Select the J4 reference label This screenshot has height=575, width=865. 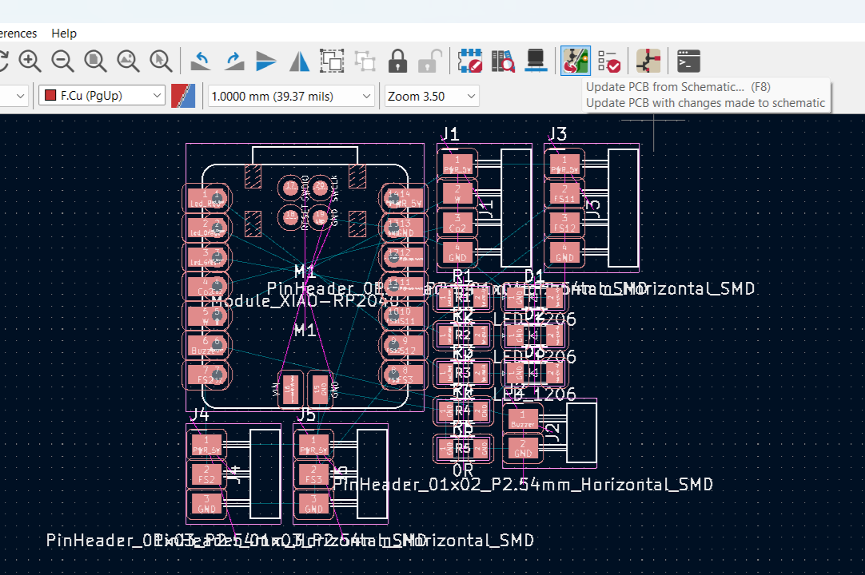pos(199,414)
